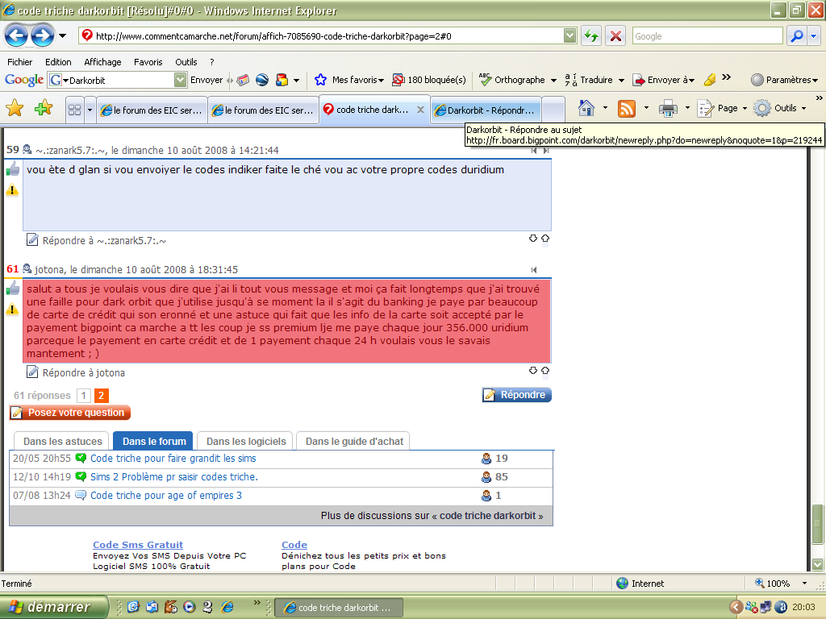Click the Posez votre question button
Image resolution: width=826 pixels, height=619 pixels.
pyautogui.click(x=70, y=413)
